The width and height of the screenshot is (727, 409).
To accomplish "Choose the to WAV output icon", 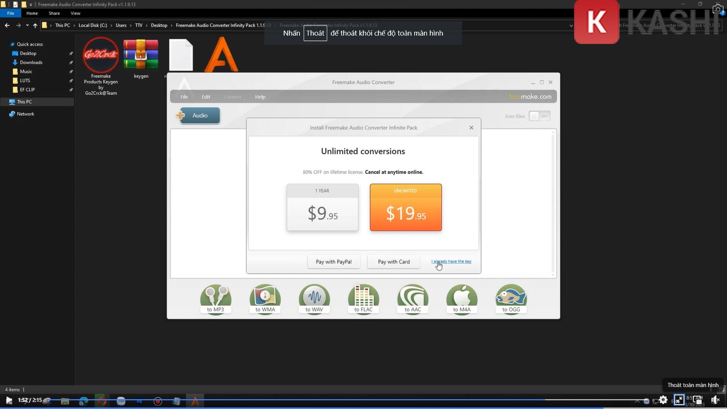I will pyautogui.click(x=314, y=299).
